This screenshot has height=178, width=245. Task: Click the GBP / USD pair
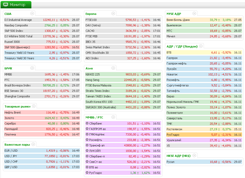pyautogui.click(x=42, y=167)
